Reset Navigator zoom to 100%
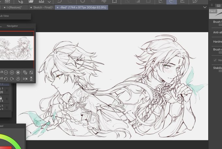 coord(18,73)
